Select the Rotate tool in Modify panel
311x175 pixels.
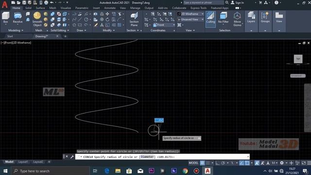point(107,19)
